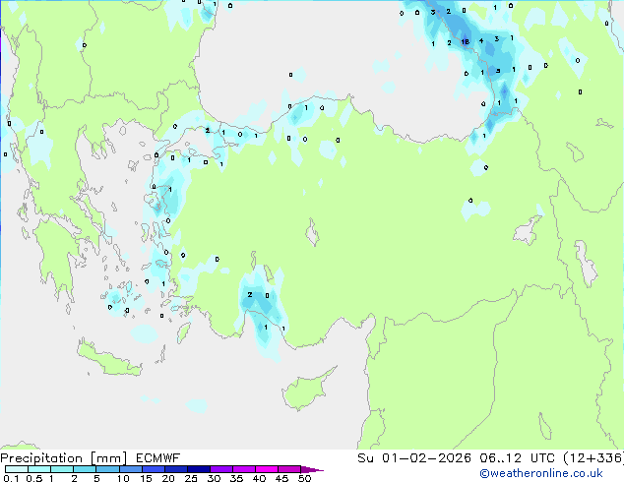Click the 45–50 mm legend swatch
This screenshot has width=624, height=482.
pos(289,469)
